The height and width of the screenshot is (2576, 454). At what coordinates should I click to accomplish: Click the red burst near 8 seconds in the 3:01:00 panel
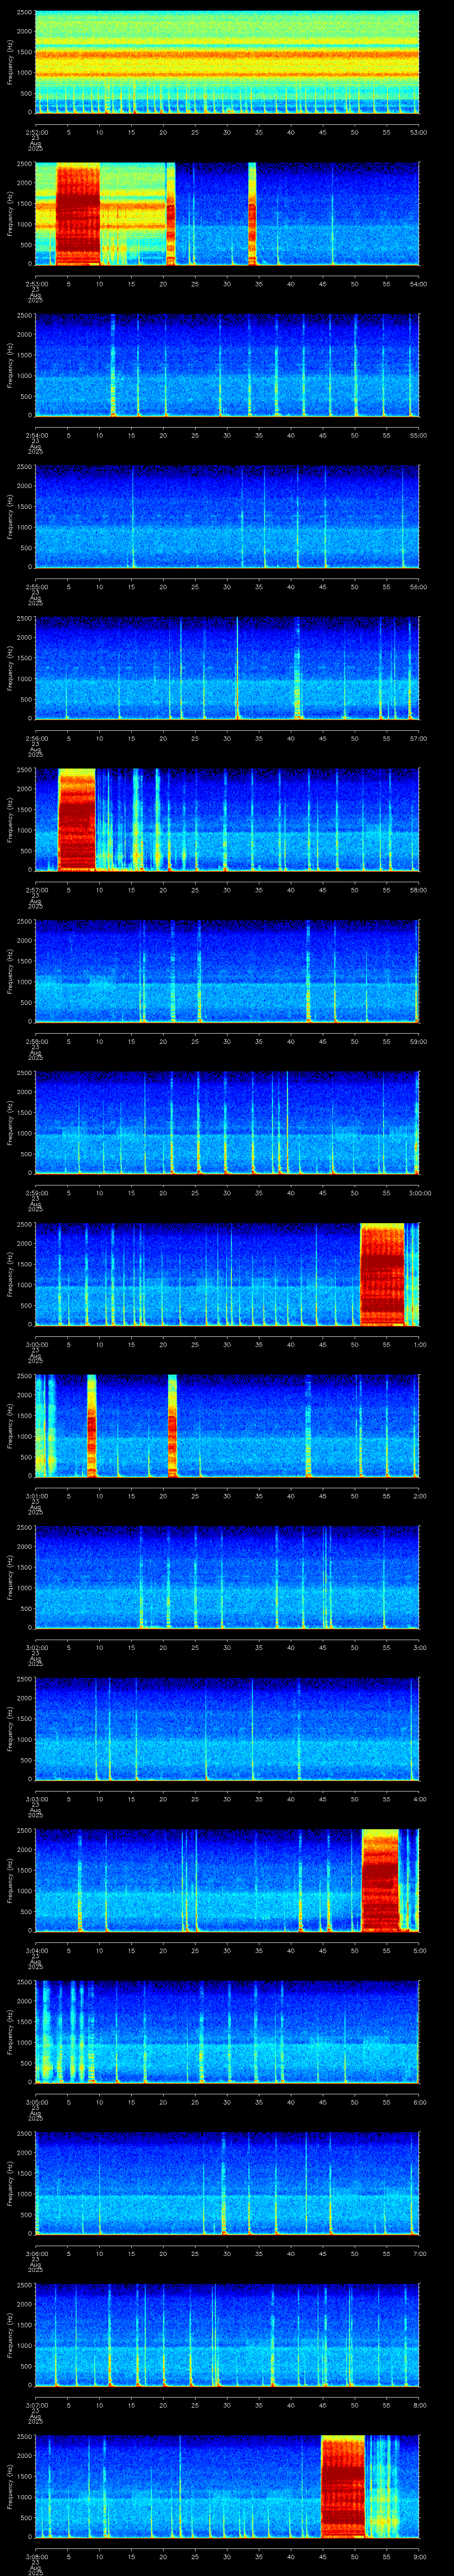coord(92,1426)
